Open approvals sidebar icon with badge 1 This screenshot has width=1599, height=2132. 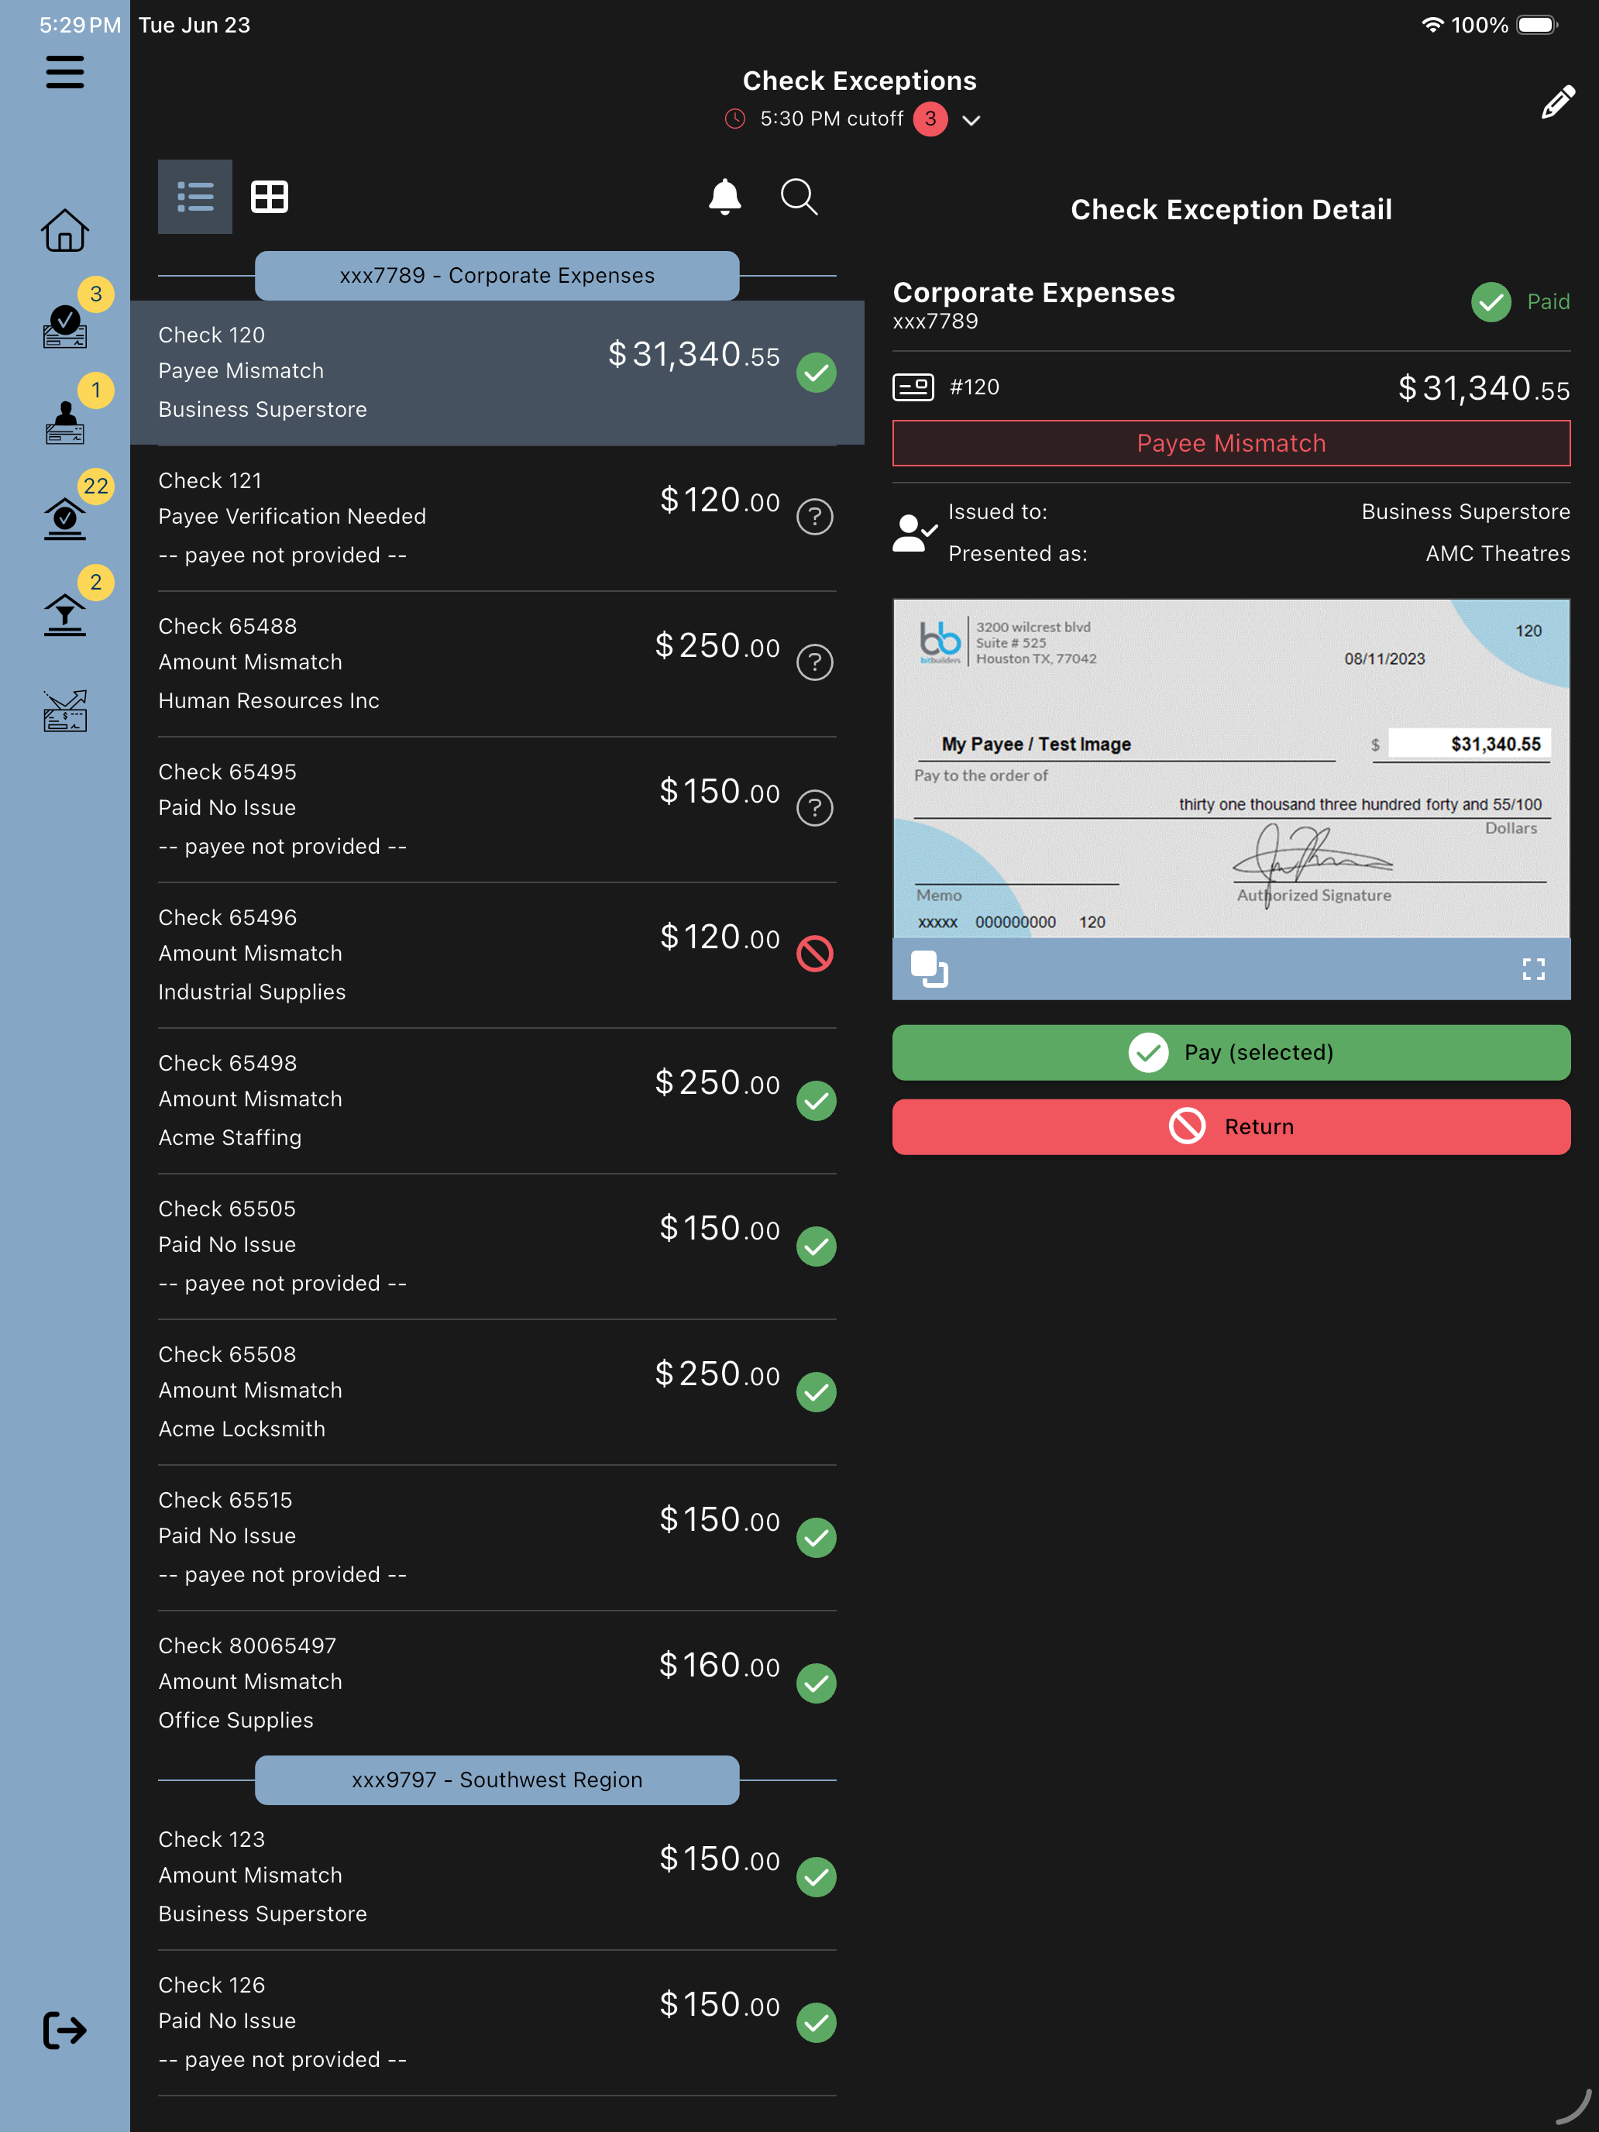tap(64, 422)
